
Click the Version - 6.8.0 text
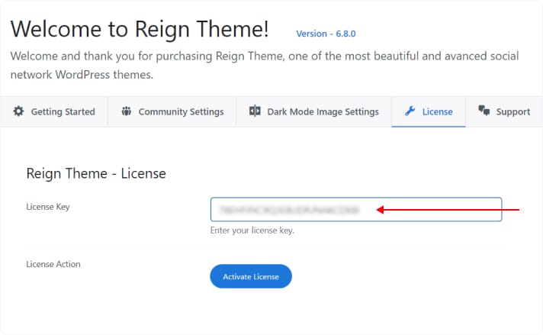pyautogui.click(x=326, y=34)
